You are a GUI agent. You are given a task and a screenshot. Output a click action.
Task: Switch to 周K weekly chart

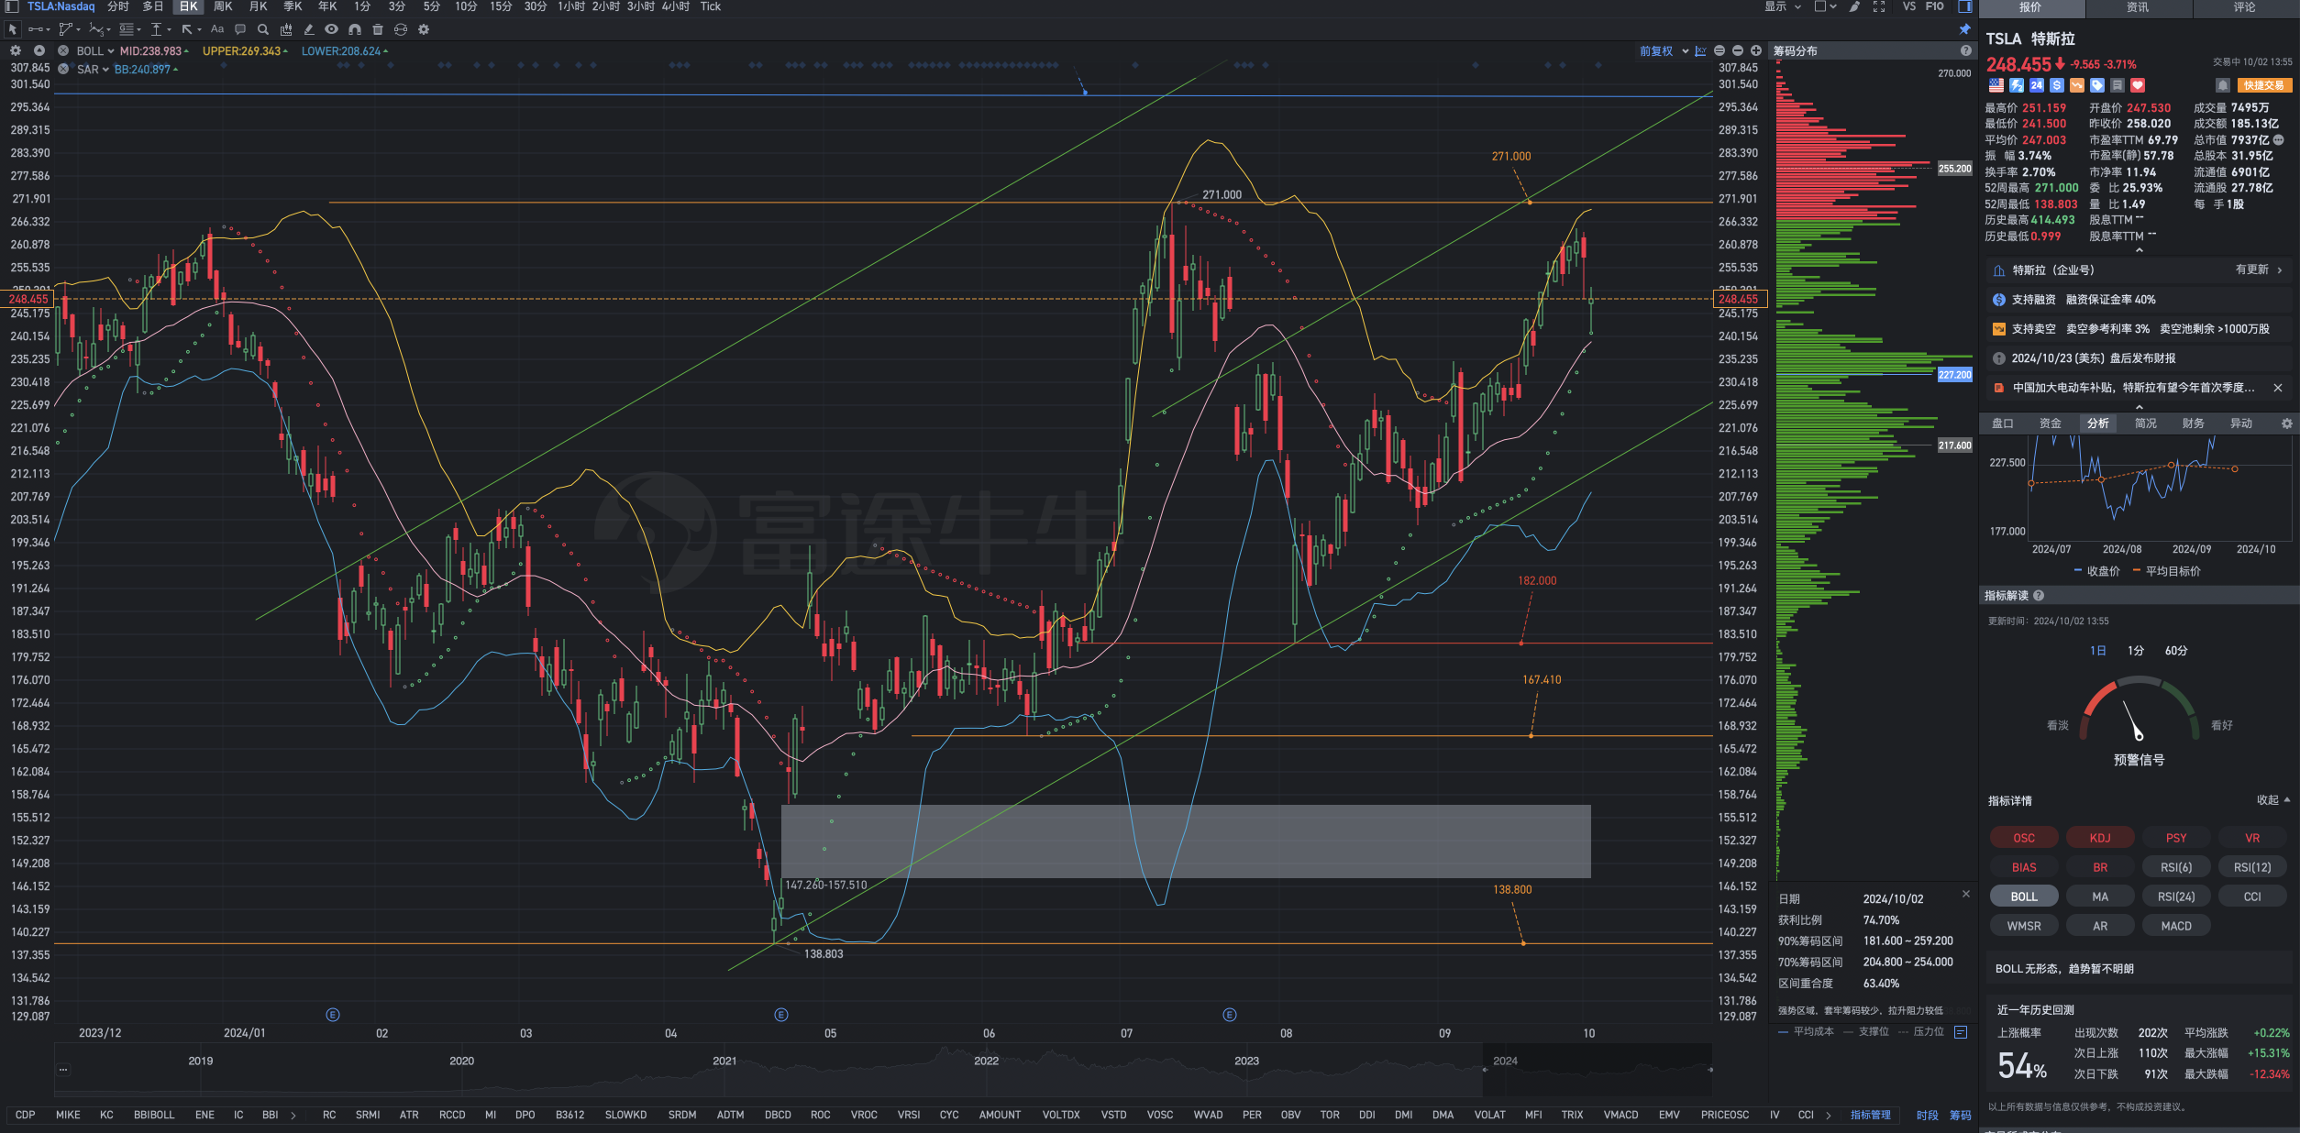[x=223, y=6]
